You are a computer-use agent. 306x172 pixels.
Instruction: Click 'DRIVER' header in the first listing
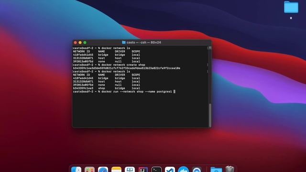click(x=120, y=52)
